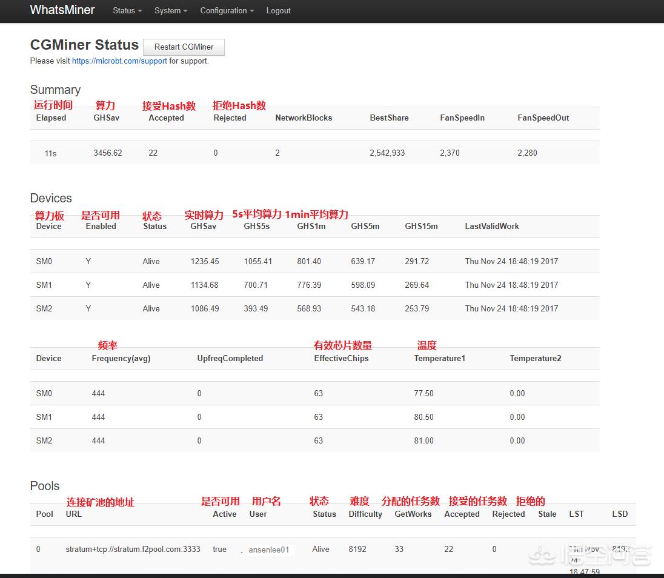Click the stratum.f2pool.com pool URL
Viewport: 664px width, 578px height.
pos(133,550)
